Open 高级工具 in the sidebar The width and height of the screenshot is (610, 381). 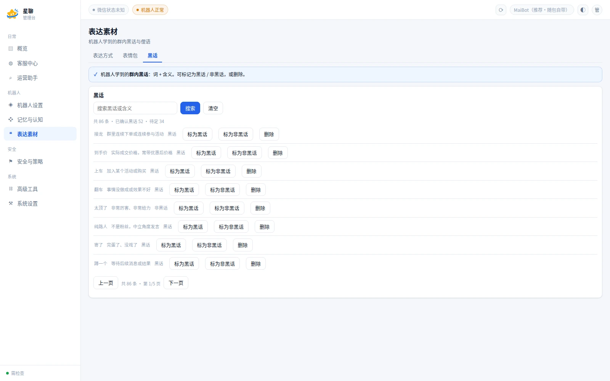click(40, 189)
